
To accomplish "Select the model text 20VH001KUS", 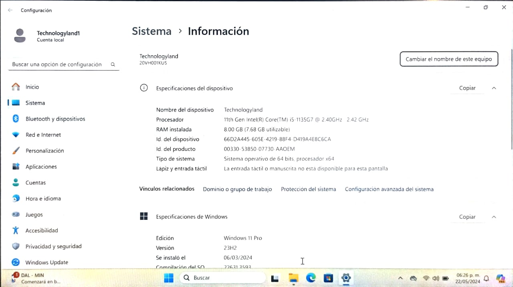I will click(153, 63).
